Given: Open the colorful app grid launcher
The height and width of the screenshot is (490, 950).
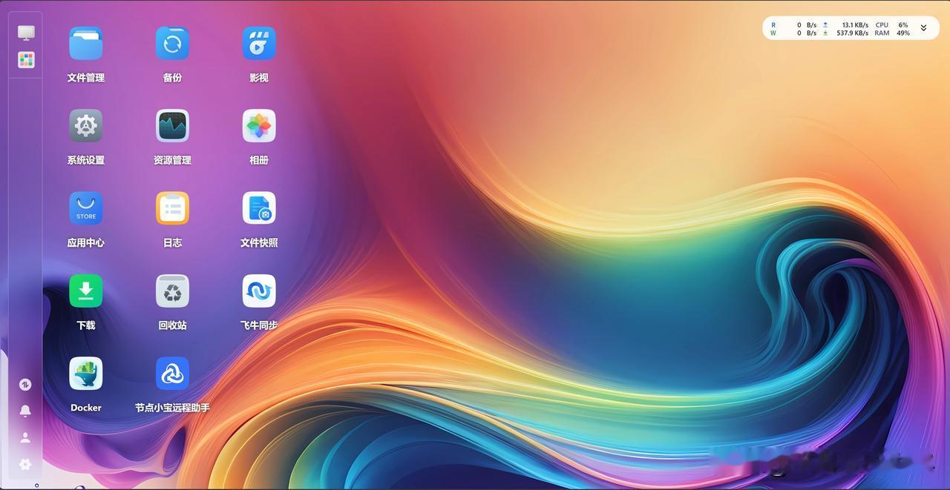Looking at the screenshot, I should 26,60.
